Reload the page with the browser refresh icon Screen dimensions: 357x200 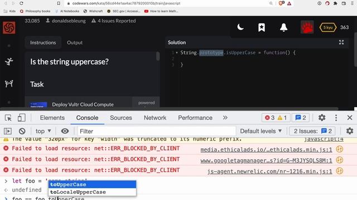point(21,3)
